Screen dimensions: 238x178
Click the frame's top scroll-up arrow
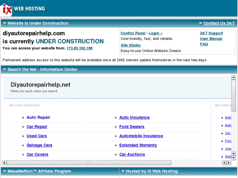click(234, 77)
